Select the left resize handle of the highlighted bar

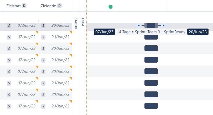tap(146, 25)
